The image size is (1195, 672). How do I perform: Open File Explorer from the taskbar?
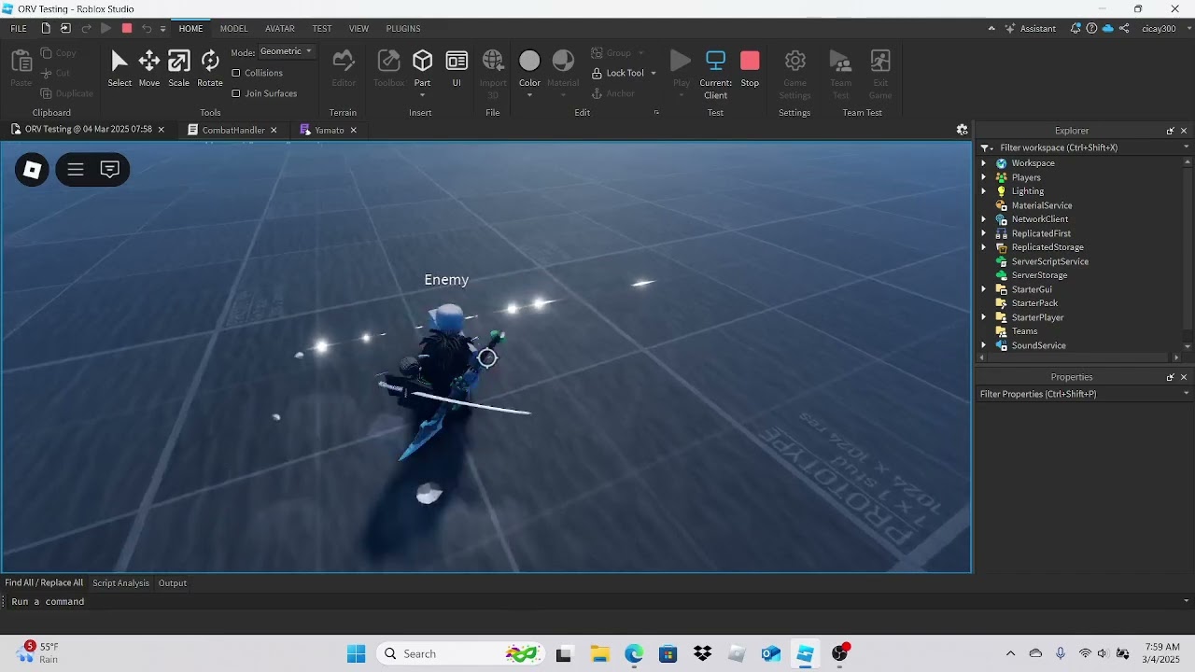(x=598, y=653)
